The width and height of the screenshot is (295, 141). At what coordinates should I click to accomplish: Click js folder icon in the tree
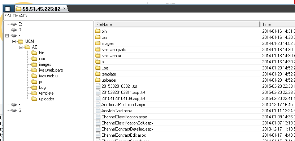tap(34, 82)
